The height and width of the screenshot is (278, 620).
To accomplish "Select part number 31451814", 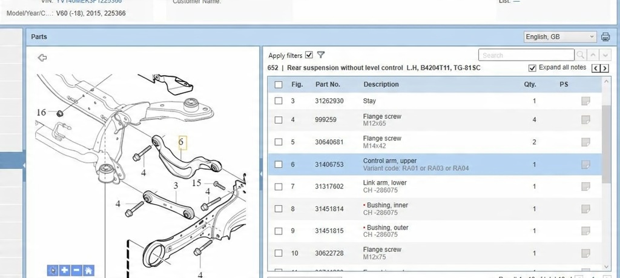I will 329,208.
